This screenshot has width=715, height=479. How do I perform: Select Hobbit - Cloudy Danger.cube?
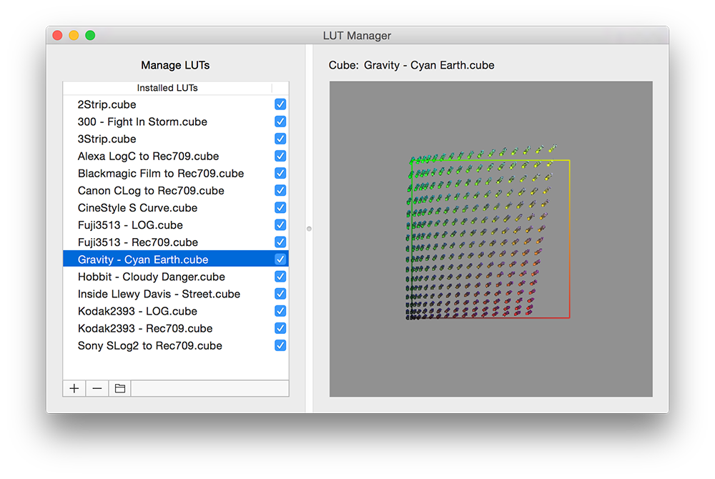pyautogui.click(x=151, y=277)
